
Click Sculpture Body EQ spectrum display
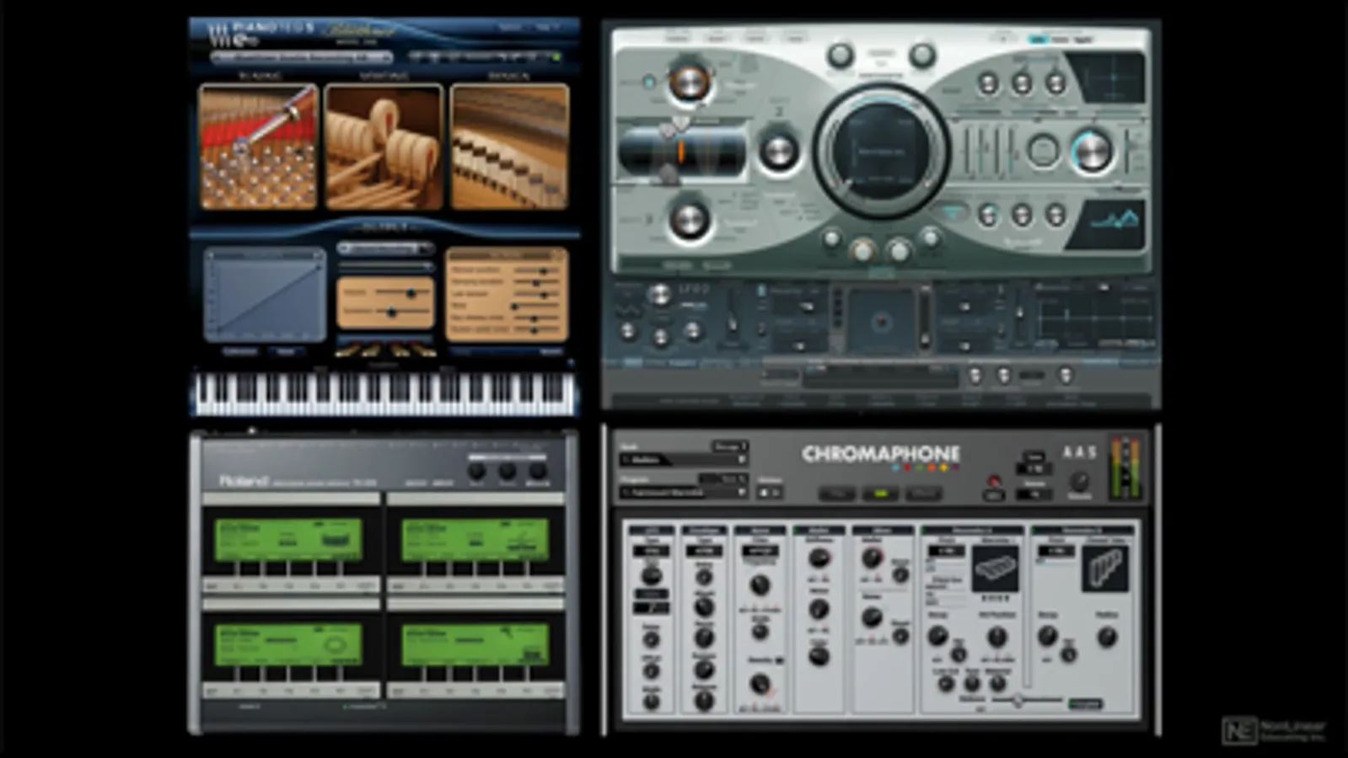[x=1105, y=224]
